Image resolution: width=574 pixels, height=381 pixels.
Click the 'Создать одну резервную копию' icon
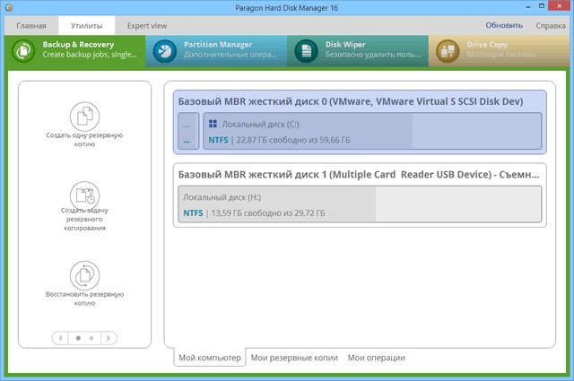click(84, 115)
